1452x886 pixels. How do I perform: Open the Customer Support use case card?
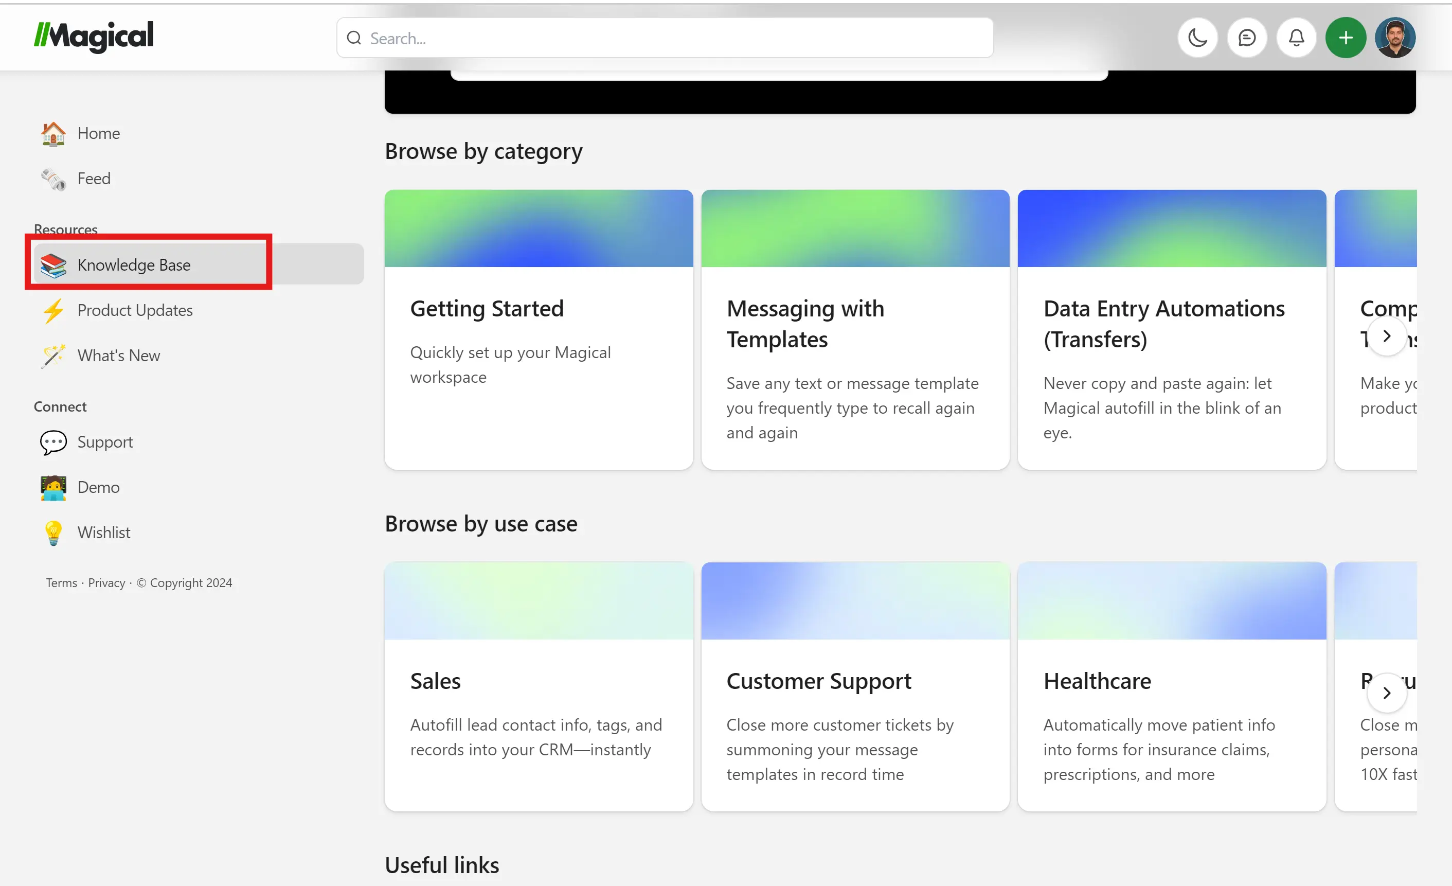[x=854, y=687]
